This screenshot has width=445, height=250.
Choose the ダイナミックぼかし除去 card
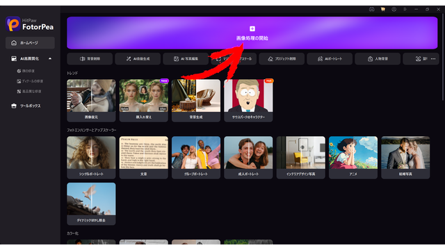pyautogui.click(x=91, y=203)
